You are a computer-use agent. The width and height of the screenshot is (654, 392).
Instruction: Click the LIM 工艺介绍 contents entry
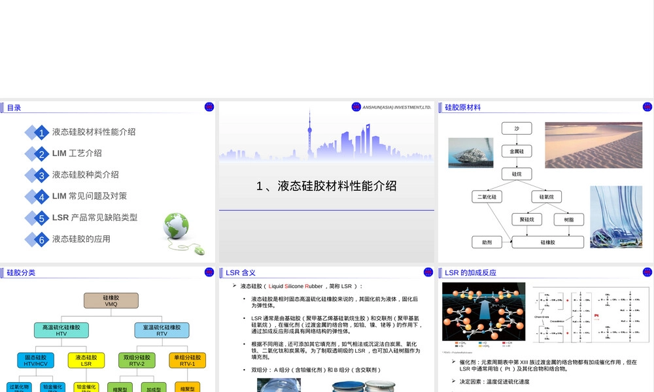[77, 154]
